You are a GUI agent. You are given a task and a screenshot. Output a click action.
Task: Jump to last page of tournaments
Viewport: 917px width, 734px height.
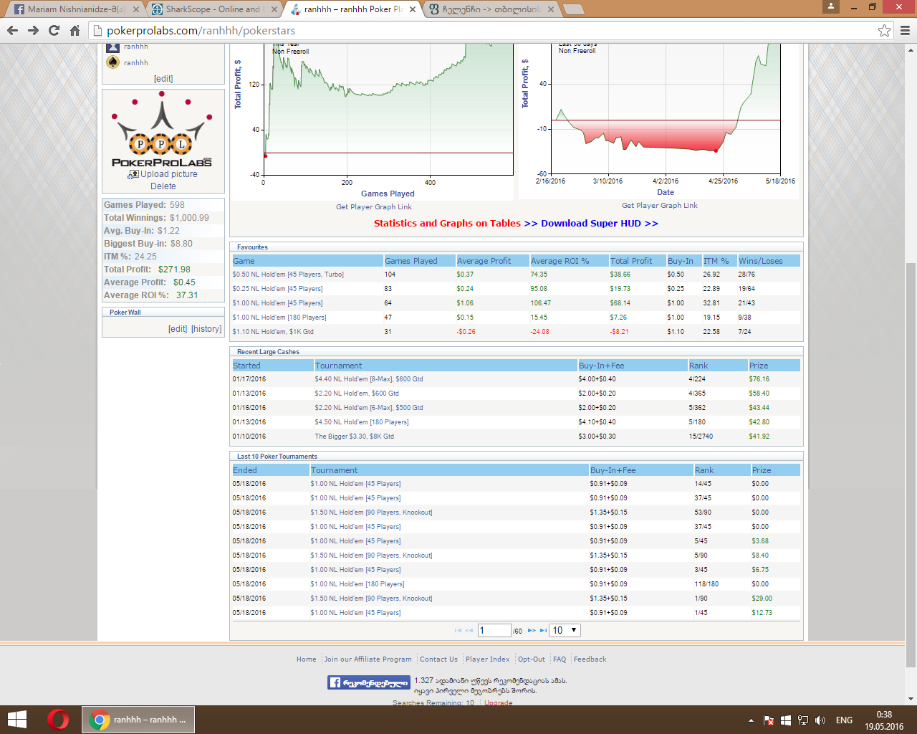point(543,631)
